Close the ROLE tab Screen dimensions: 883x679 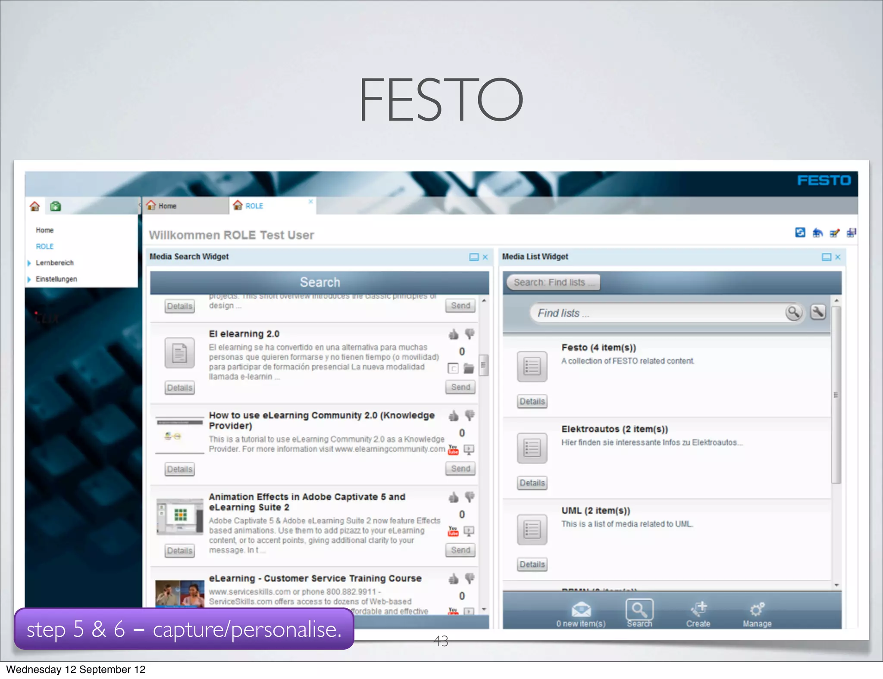310,202
